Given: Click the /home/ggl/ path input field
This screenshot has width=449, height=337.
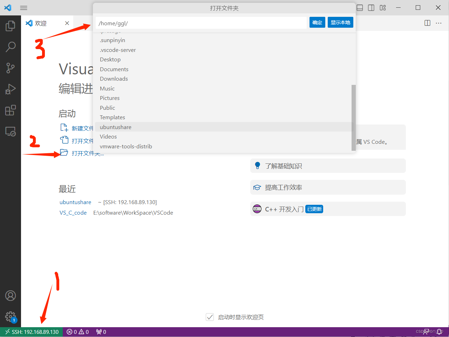Looking at the screenshot, I should coord(201,23).
